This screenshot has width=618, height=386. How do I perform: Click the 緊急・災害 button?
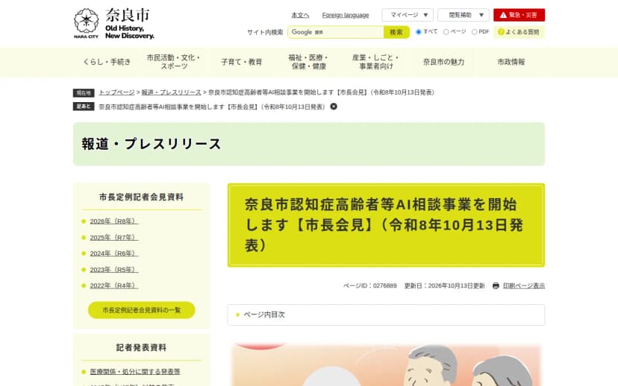pos(519,15)
